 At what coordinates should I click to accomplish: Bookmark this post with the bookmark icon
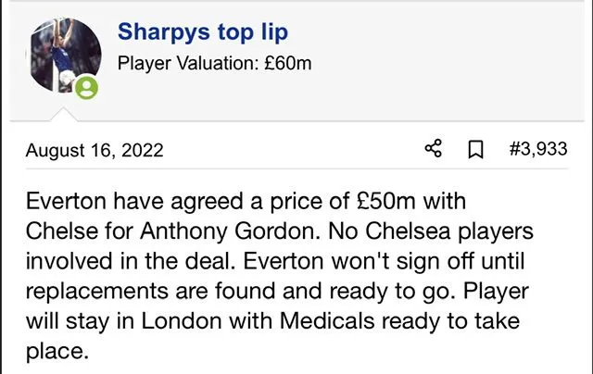point(476,150)
